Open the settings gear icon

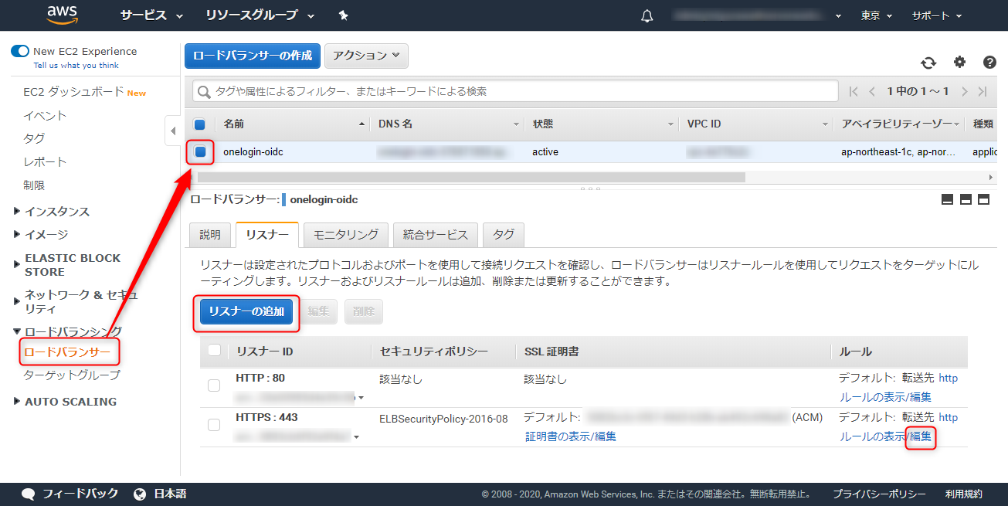[x=959, y=63]
